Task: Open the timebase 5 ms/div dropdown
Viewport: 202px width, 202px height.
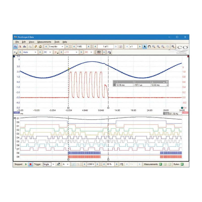Action: (x=62, y=47)
